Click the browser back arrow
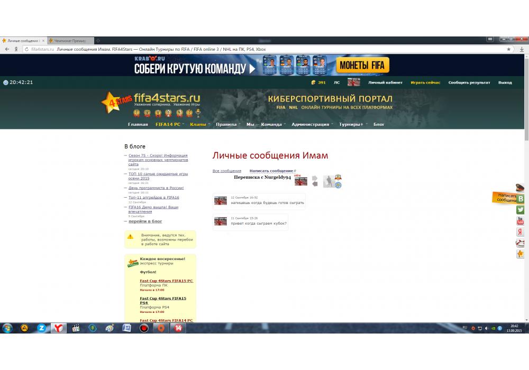The height and width of the screenshot is (370, 529). point(7,49)
